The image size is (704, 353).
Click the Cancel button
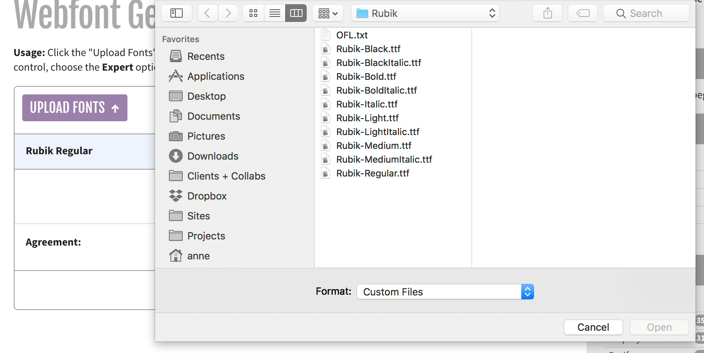(x=593, y=327)
